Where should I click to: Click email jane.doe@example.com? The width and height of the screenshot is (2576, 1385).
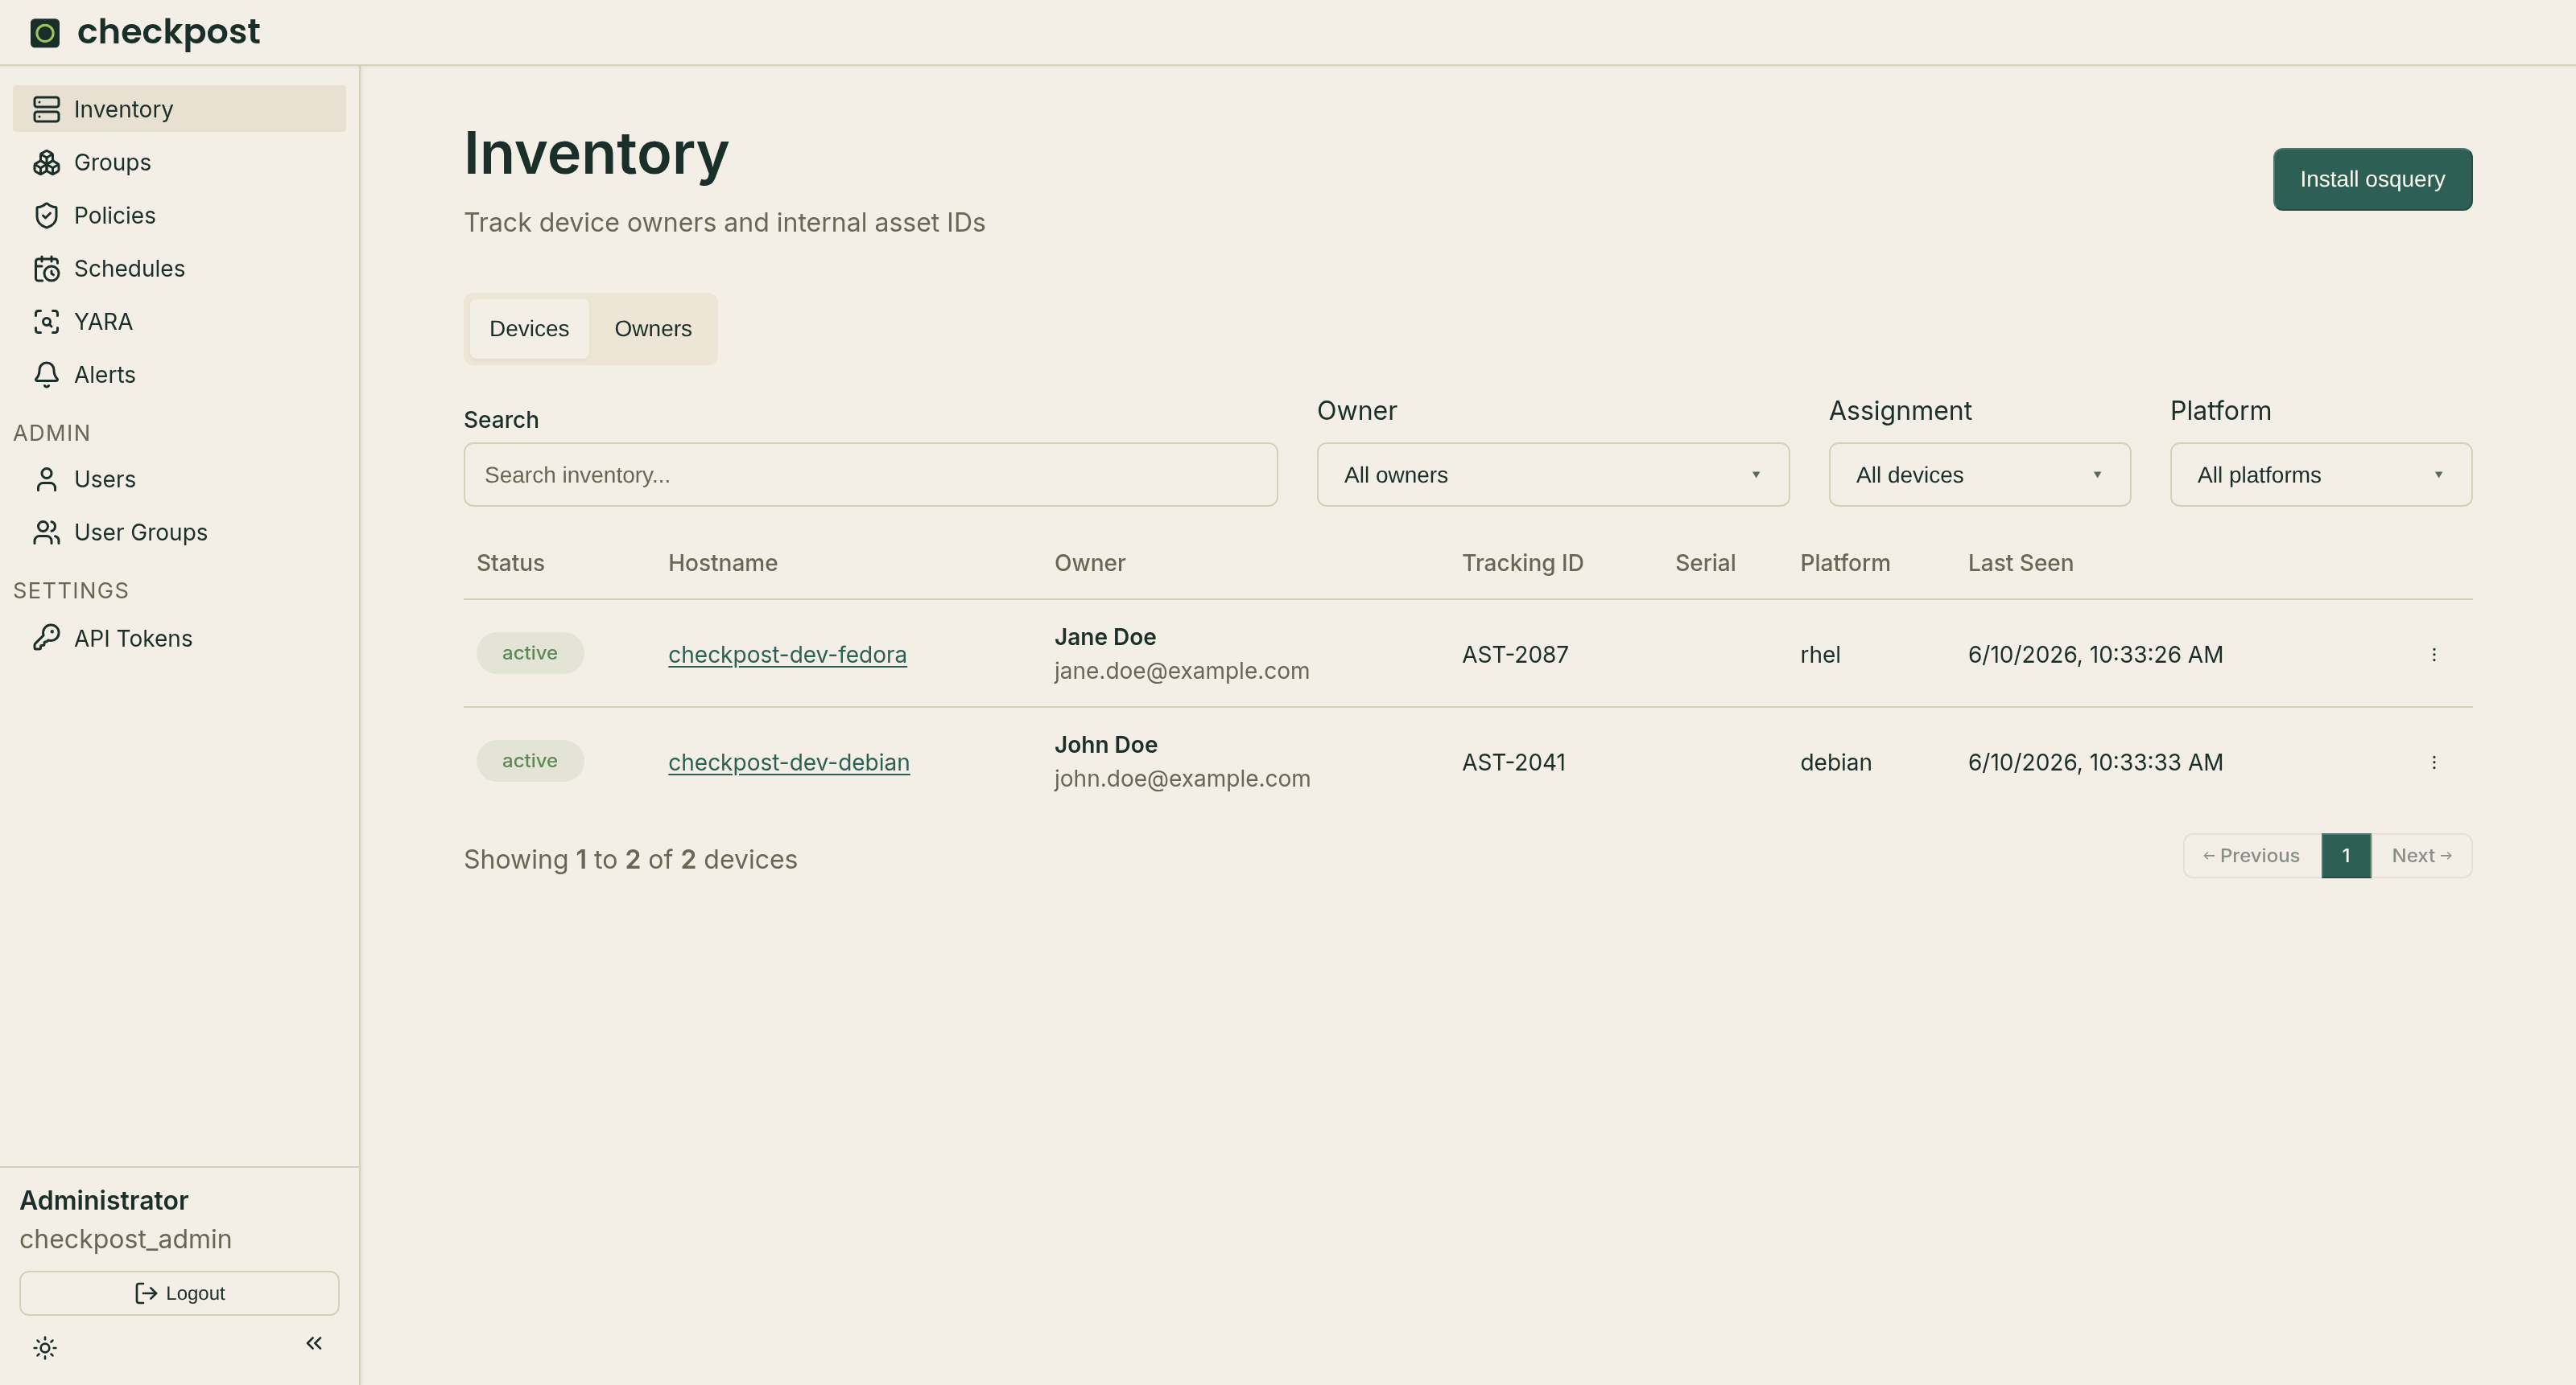point(1181,671)
